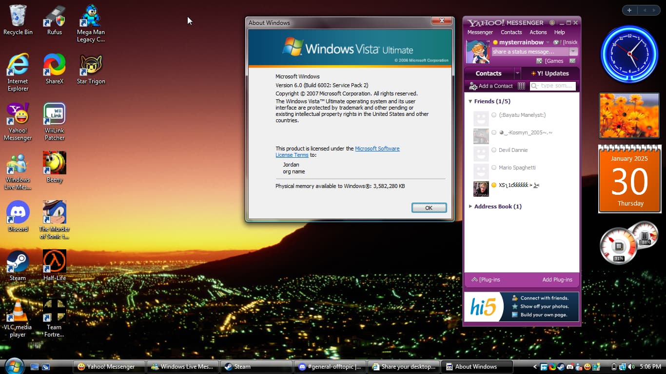Switch to #general-offtopic Discord taskbar button
This screenshot has width=666, height=374.
click(331, 367)
